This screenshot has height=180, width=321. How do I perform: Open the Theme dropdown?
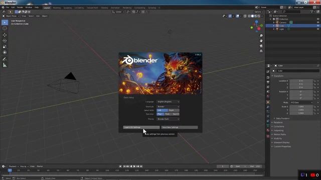168,119
